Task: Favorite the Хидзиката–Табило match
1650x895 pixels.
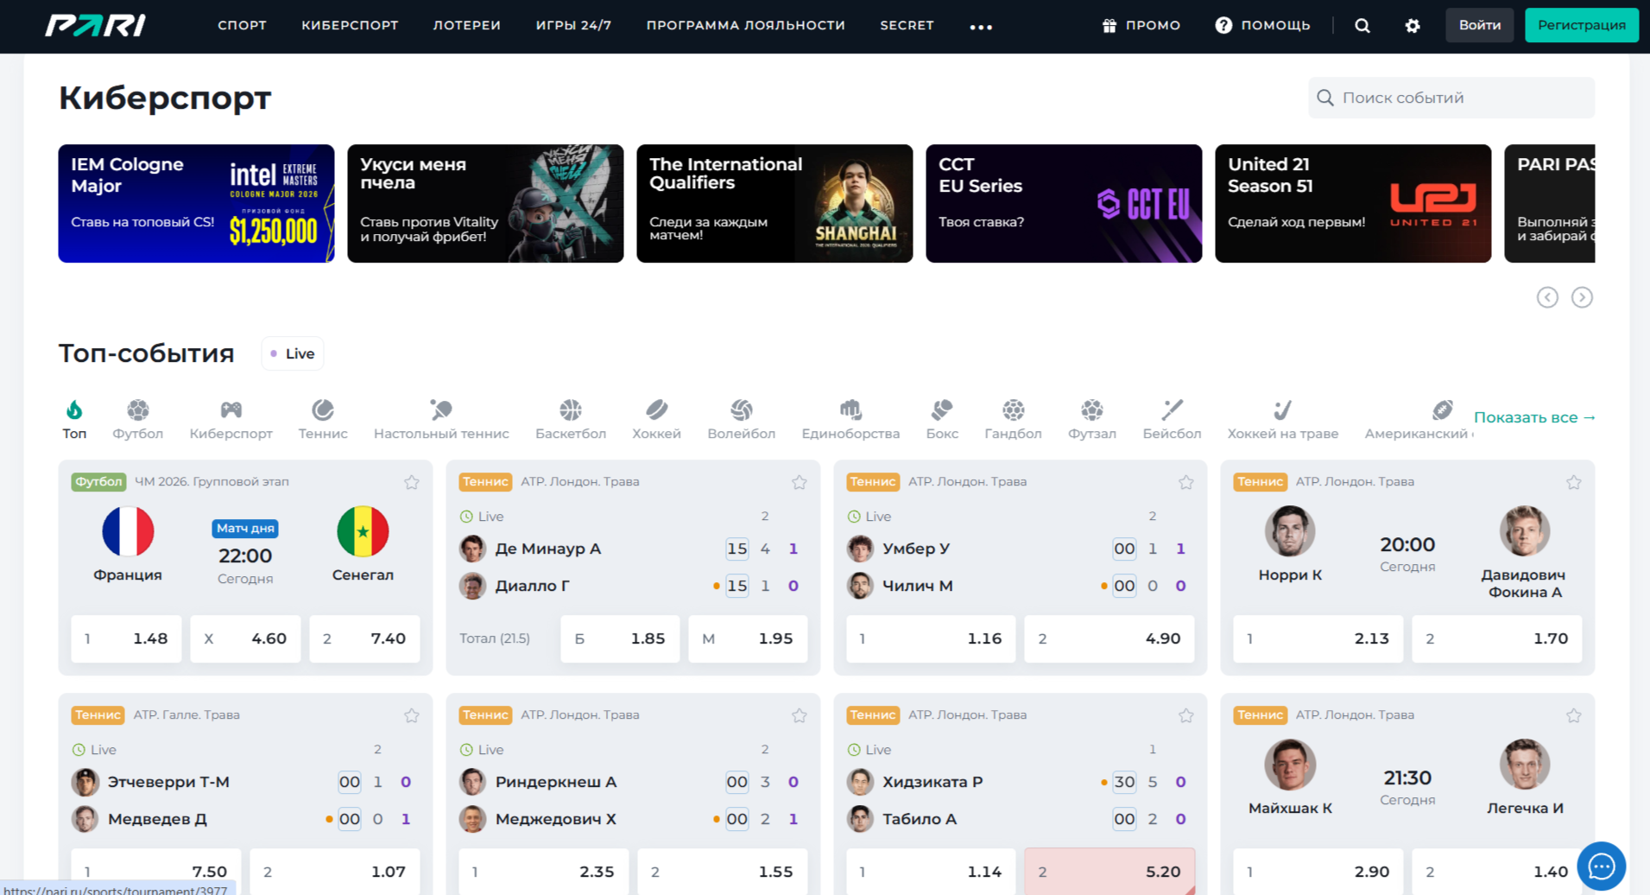Action: pyautogui.click(x=1186, y=715)
